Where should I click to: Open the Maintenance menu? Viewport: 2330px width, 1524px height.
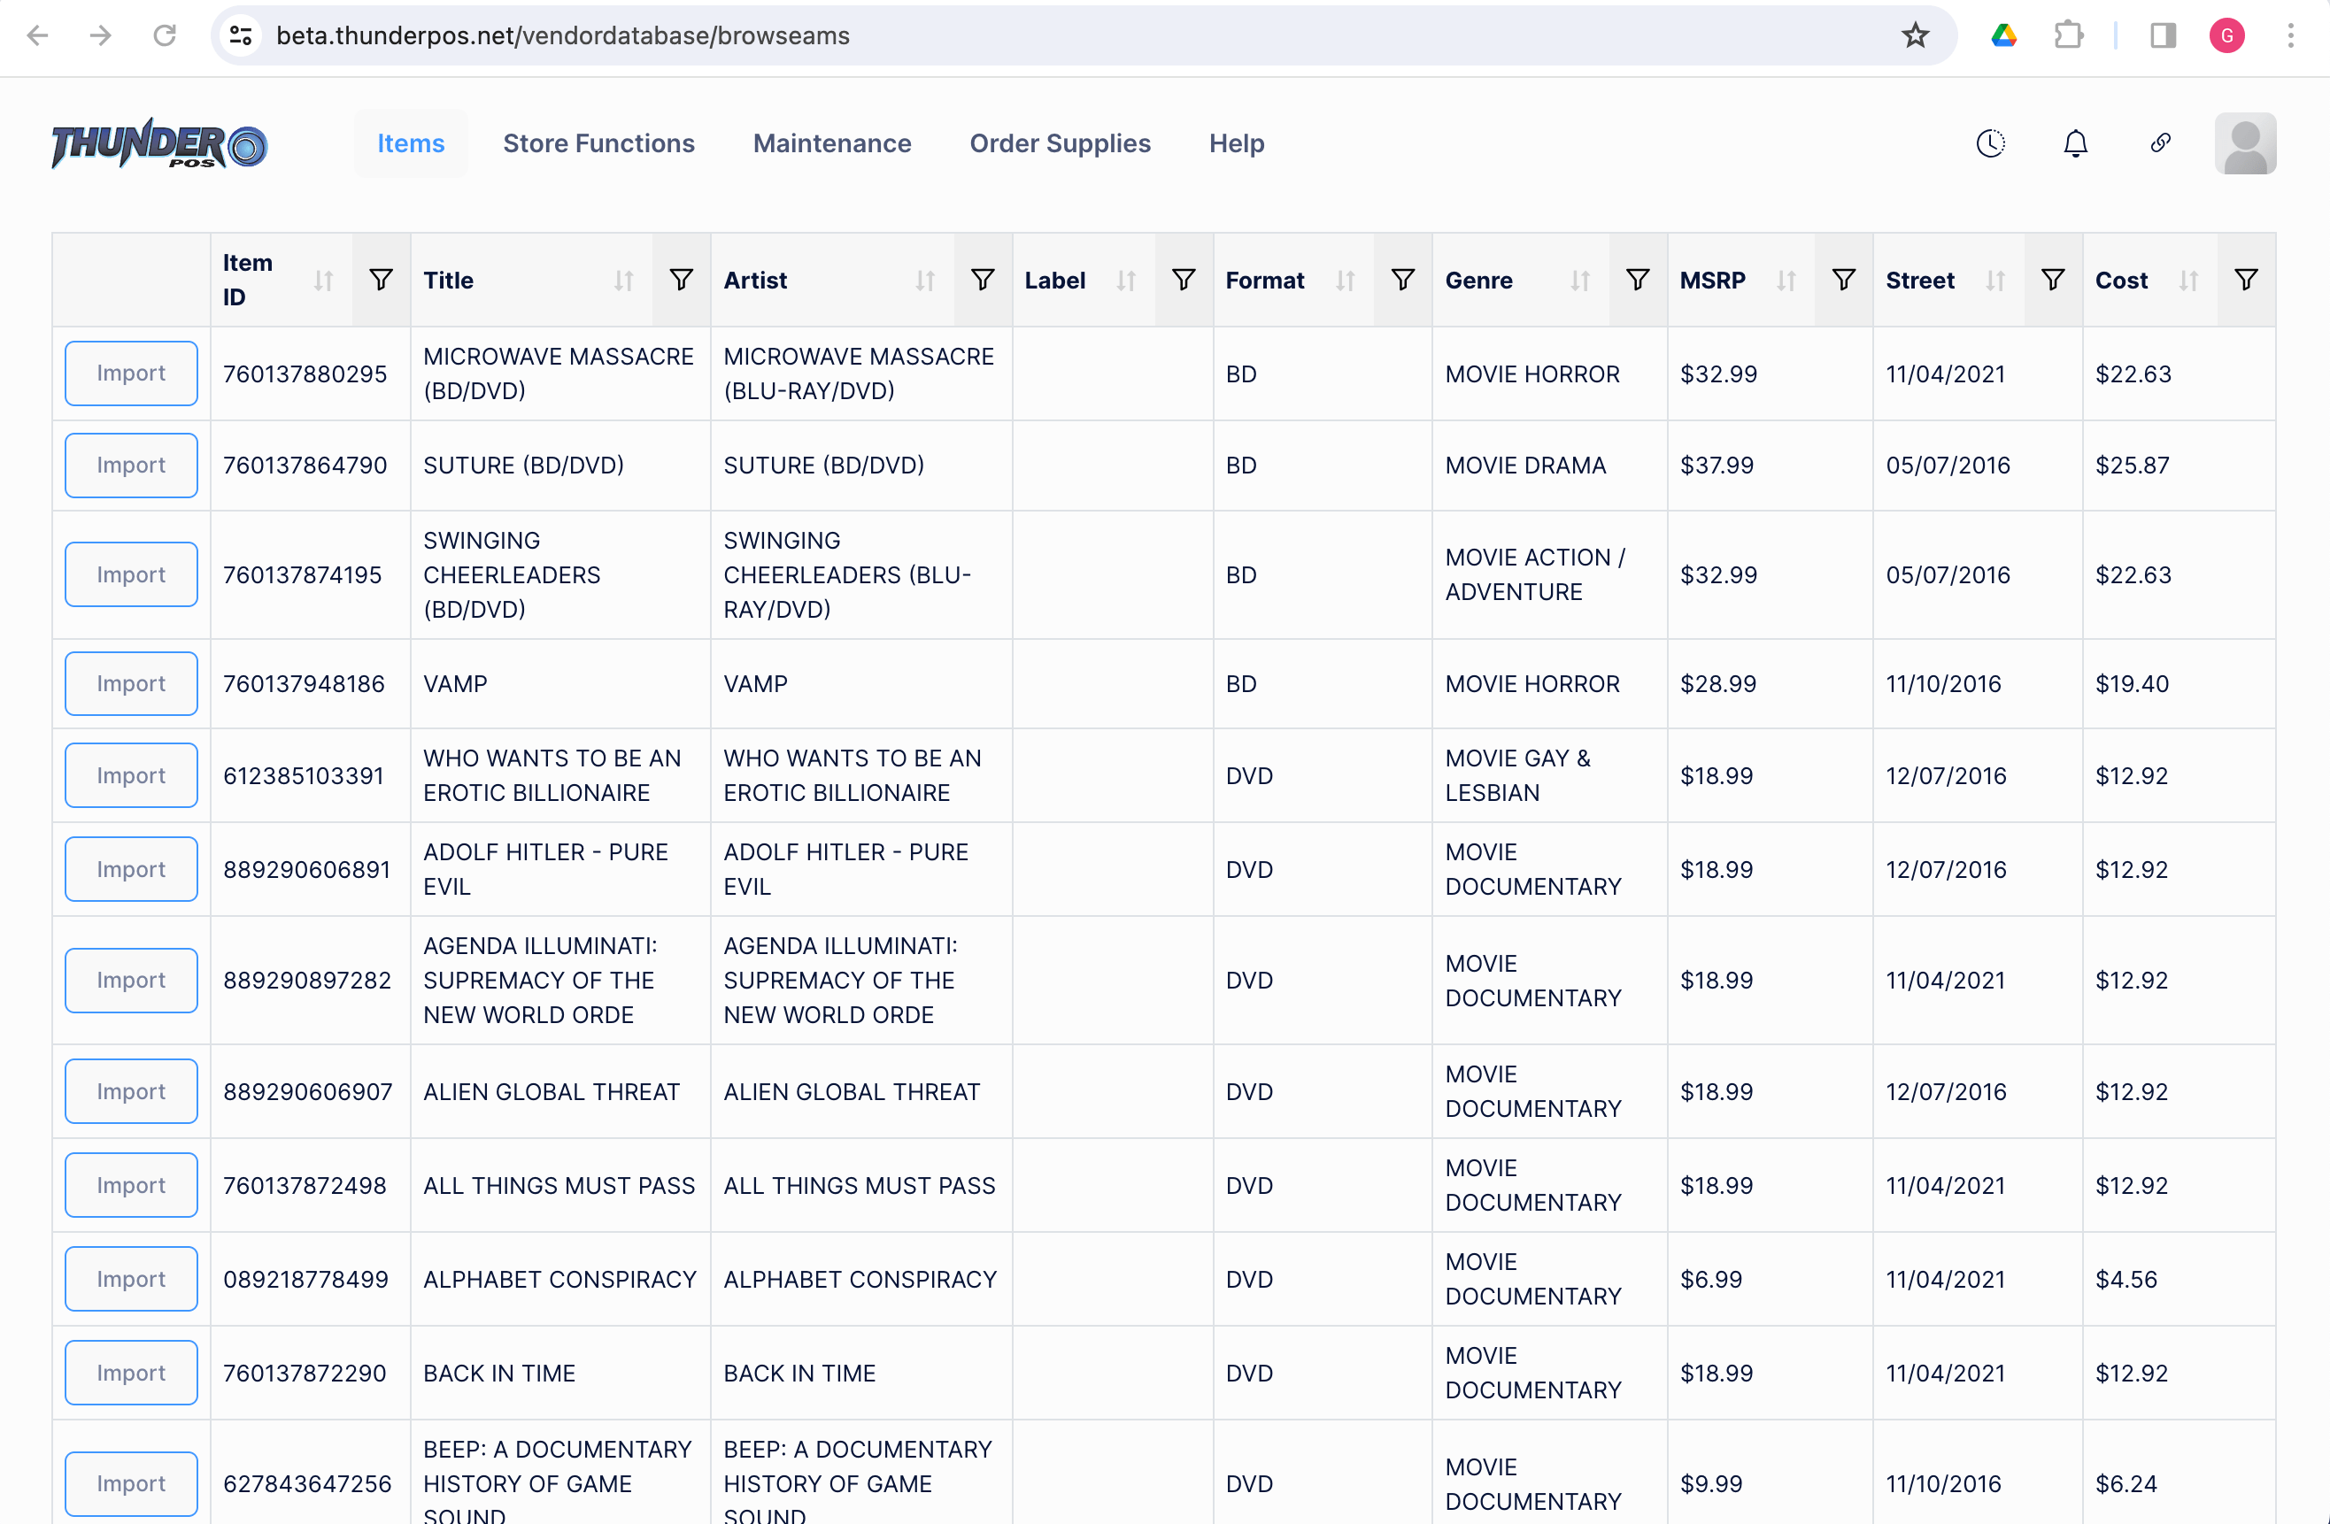[x=831, y=144]
